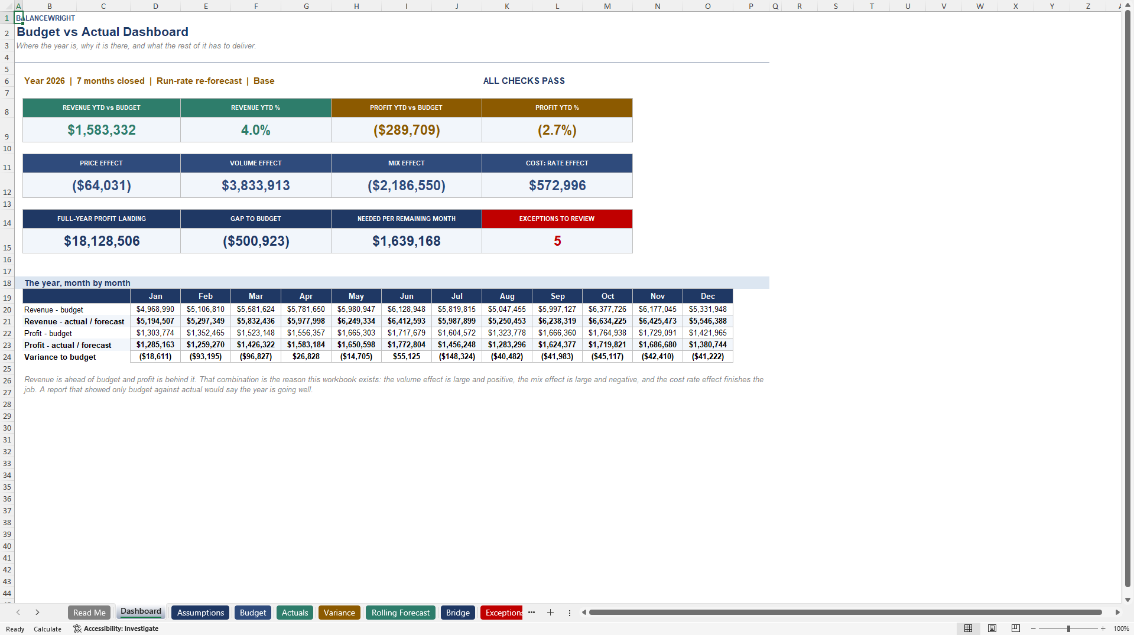Image resolution: width=1134 pixels, height=635 pixels.
Task: Open the Bridge sheet tab
Action: click(x=458, y=613)
